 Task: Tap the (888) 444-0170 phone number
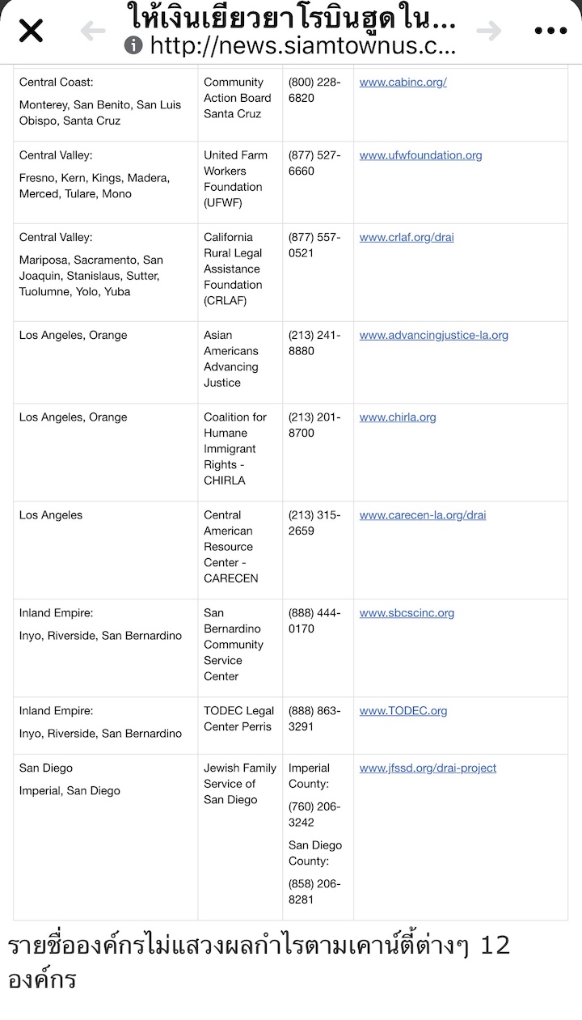point(315,620)
